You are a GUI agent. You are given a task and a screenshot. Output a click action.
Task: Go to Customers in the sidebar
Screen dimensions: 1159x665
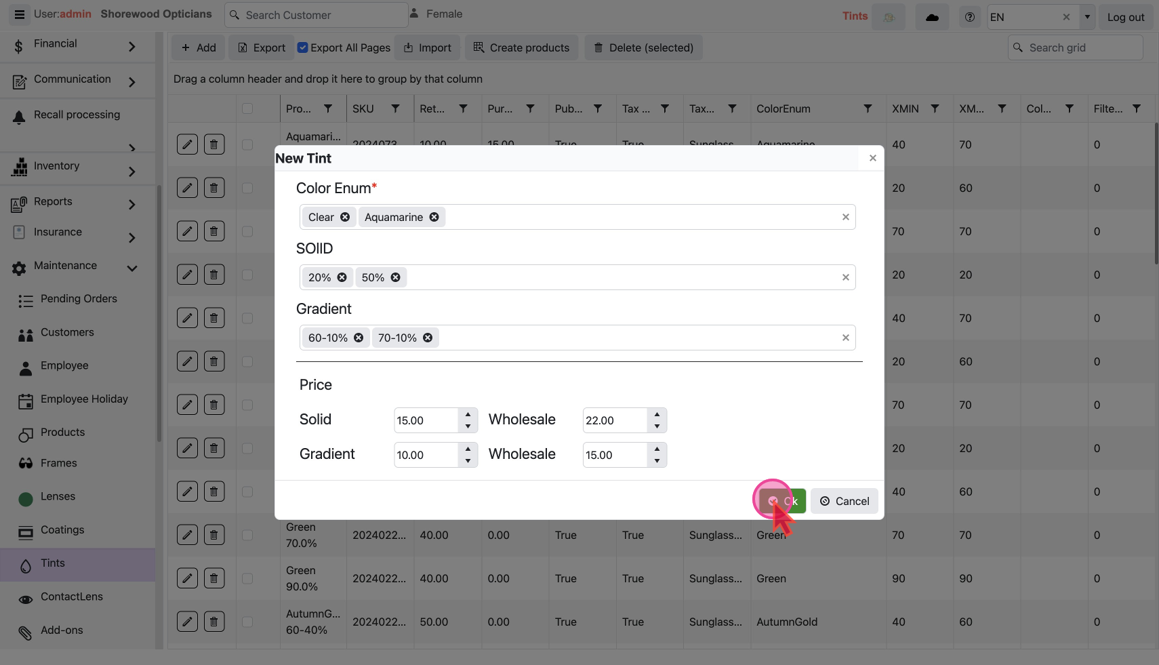pos(67,332)
